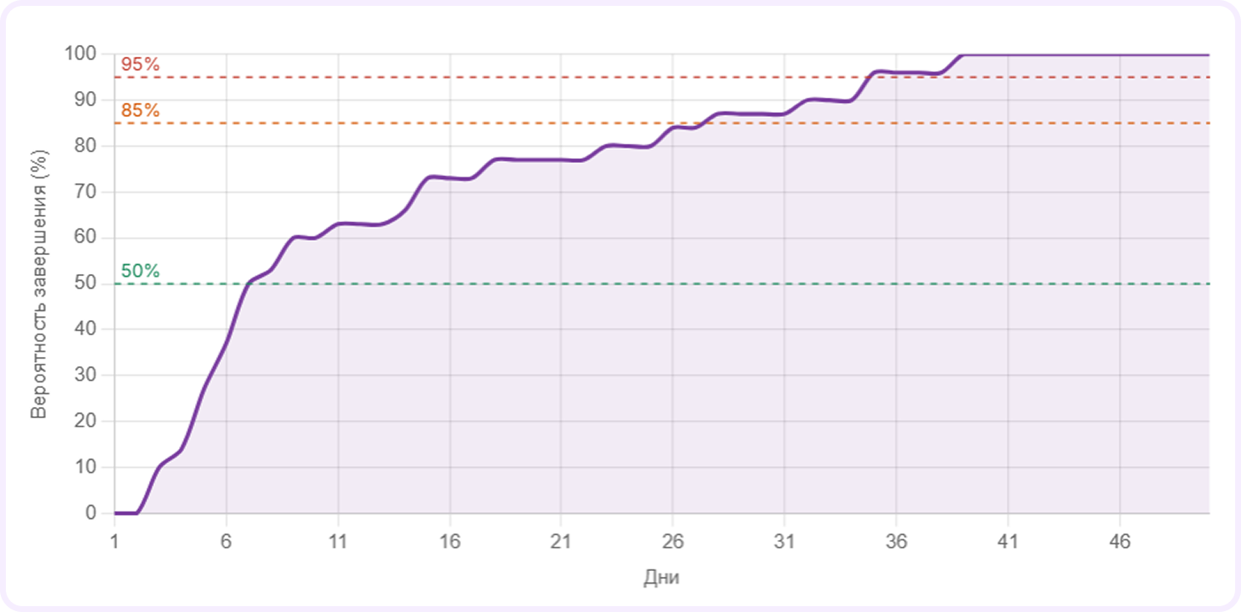Select x-axis tick label 16
This screenshot has height=612, width=1241.
click(x=449, y=542)
